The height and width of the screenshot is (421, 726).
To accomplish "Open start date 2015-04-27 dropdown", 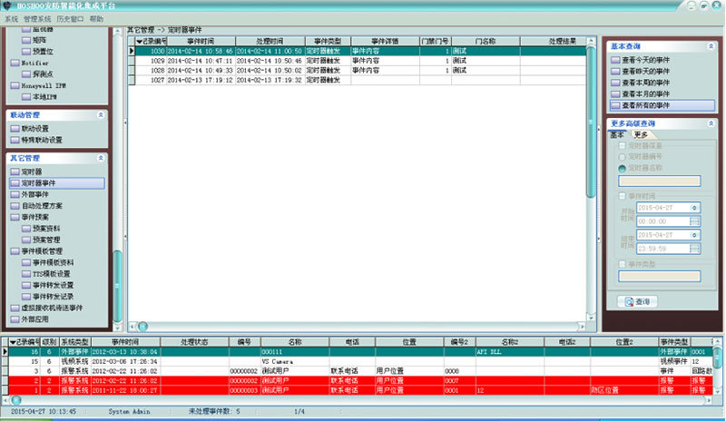I will [694, 208].
